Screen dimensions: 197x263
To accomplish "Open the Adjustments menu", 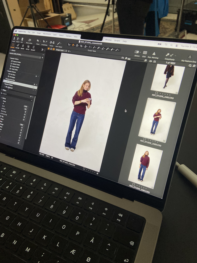I will [x=47, y=34].
